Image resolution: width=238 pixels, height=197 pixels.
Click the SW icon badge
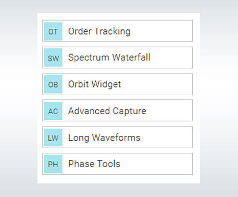coord(53,58)
